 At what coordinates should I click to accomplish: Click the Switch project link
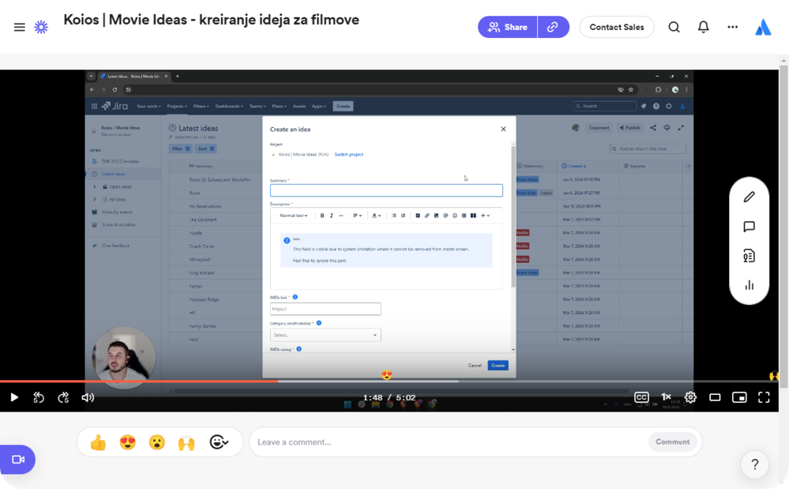pos(349,155)
